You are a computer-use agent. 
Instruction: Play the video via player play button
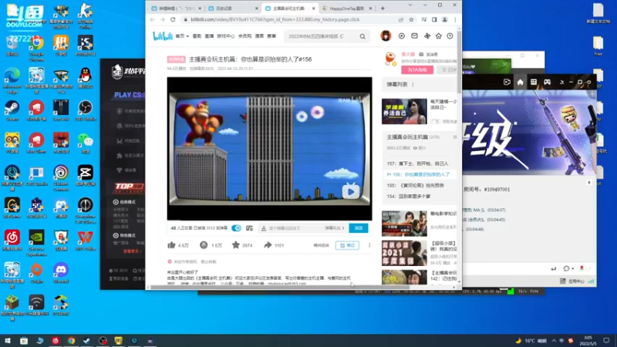tap(351, 191)
